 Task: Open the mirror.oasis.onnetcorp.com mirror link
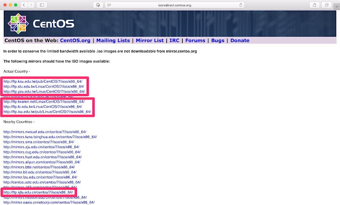click(x=49, y=202)
